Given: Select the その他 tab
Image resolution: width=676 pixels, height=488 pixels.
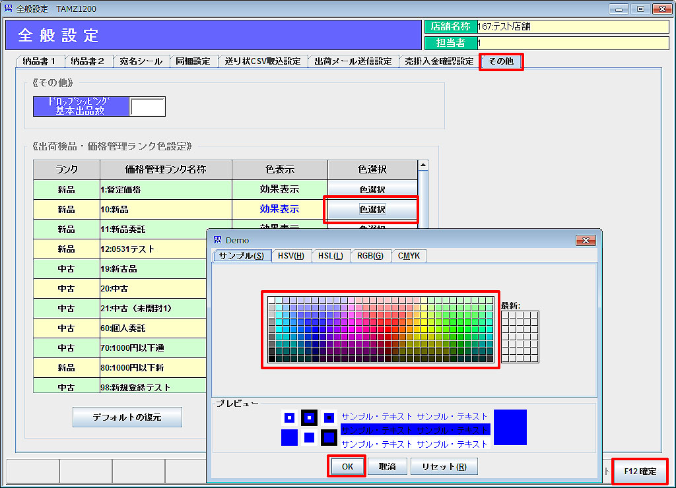Looking at the screenshot, I should pyautogui.click(x=501, y=61).
